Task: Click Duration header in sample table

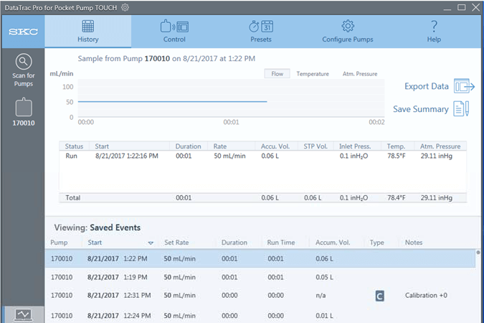Action: coord(188,146)
